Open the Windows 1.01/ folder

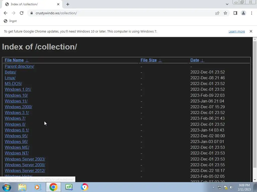pyautogui.click(x=18, y=89)
